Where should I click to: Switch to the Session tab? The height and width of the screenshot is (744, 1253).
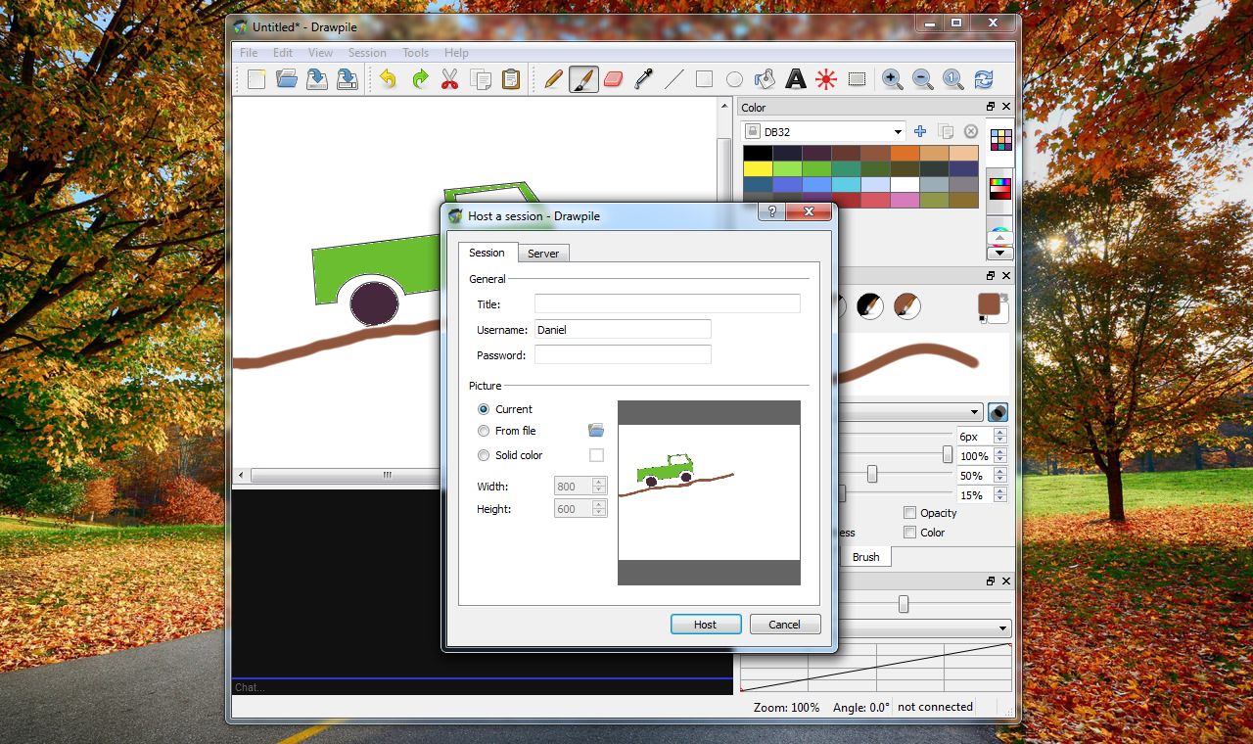(x=487, y=253)
